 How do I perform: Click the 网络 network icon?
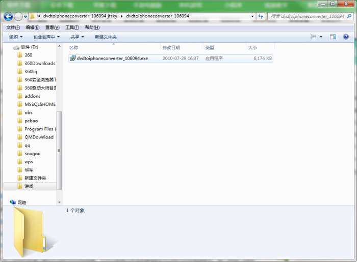[13, 202]
